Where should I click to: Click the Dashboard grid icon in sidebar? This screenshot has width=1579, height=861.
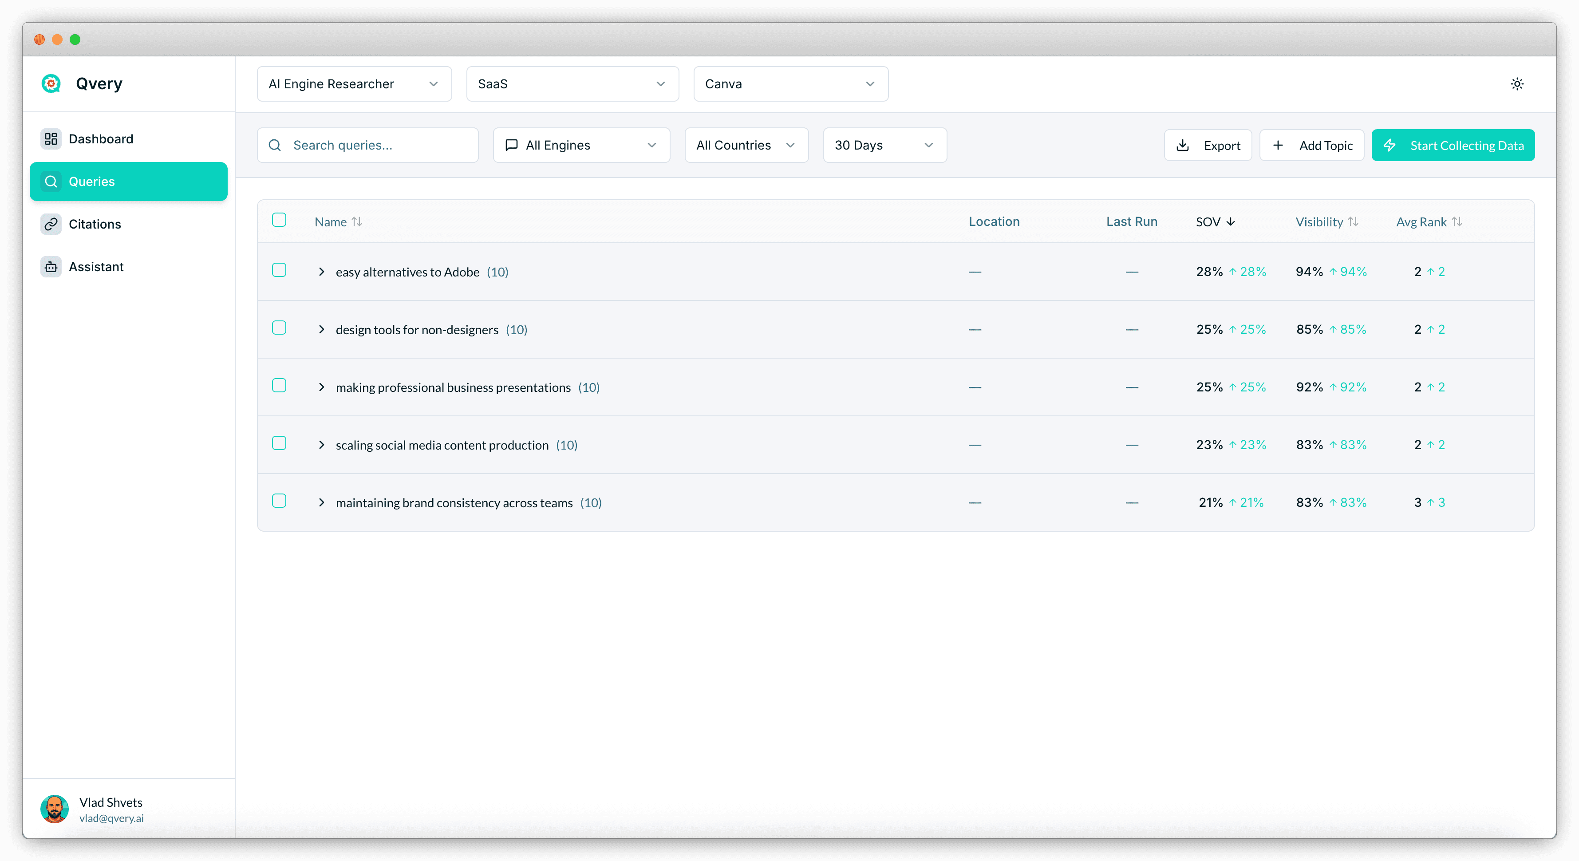(51, 139)
